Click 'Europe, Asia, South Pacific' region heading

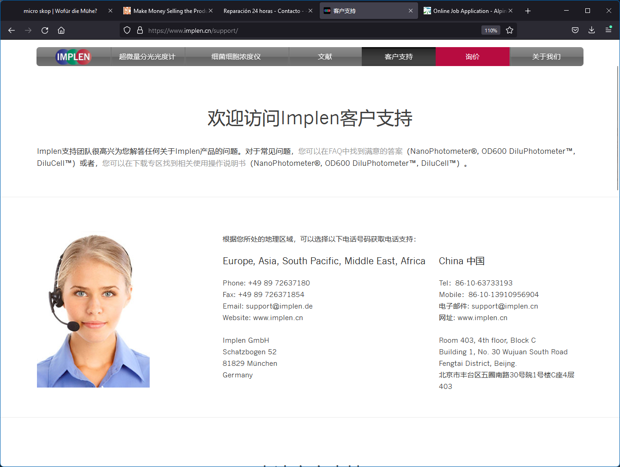324,261
